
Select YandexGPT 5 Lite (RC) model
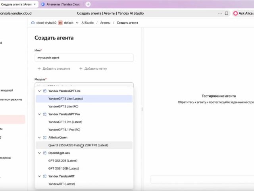(x=84, y=106)
